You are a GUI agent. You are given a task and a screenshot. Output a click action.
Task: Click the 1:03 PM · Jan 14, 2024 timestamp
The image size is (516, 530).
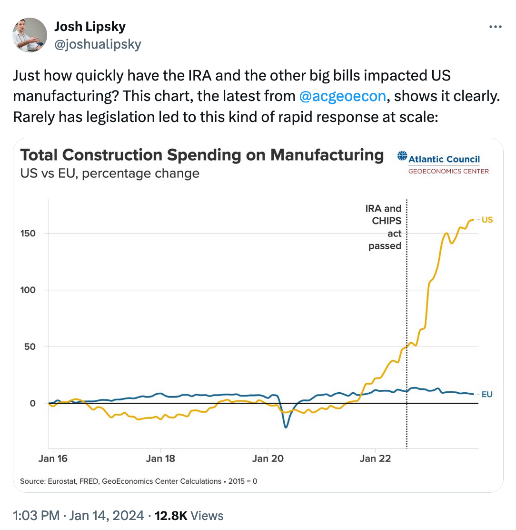point(79,515)
